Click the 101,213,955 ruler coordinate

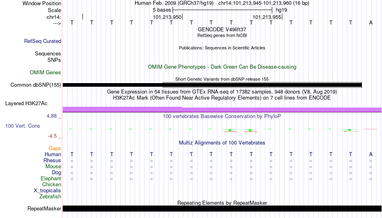[x=267, y=17]
